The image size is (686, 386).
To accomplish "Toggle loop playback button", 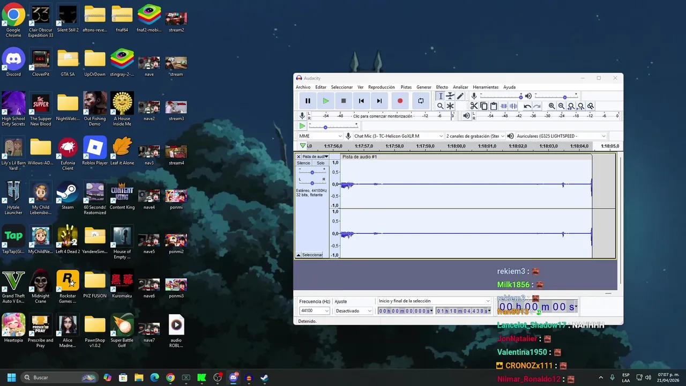I will tap(421, 101).
